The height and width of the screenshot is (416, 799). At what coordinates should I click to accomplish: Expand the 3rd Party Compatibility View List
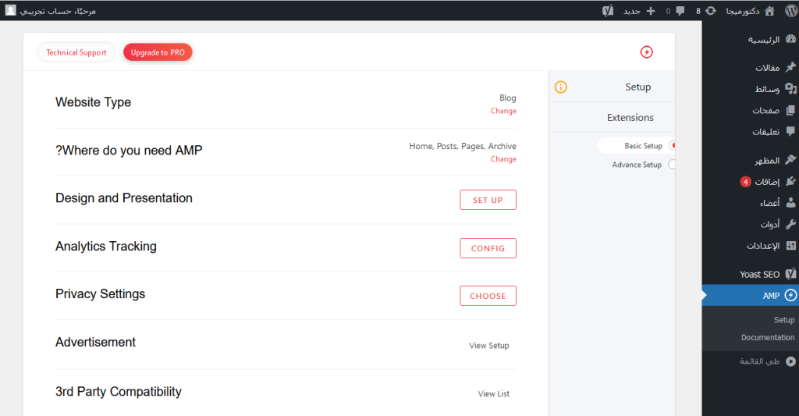pos(493,394)
